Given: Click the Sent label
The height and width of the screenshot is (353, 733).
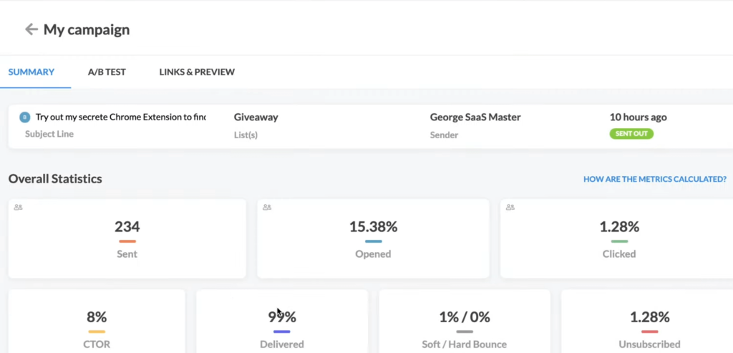Looking at the screenshot, I should pyautogui.click(x=127, y=254).
